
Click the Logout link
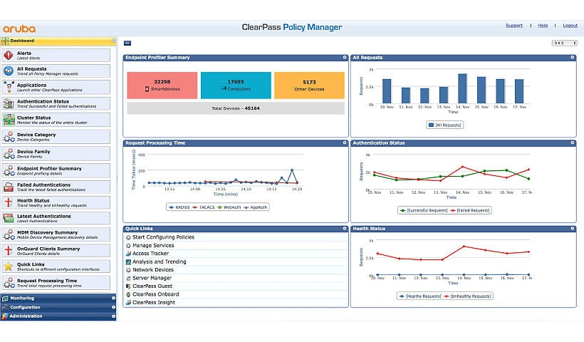[570, 26]
